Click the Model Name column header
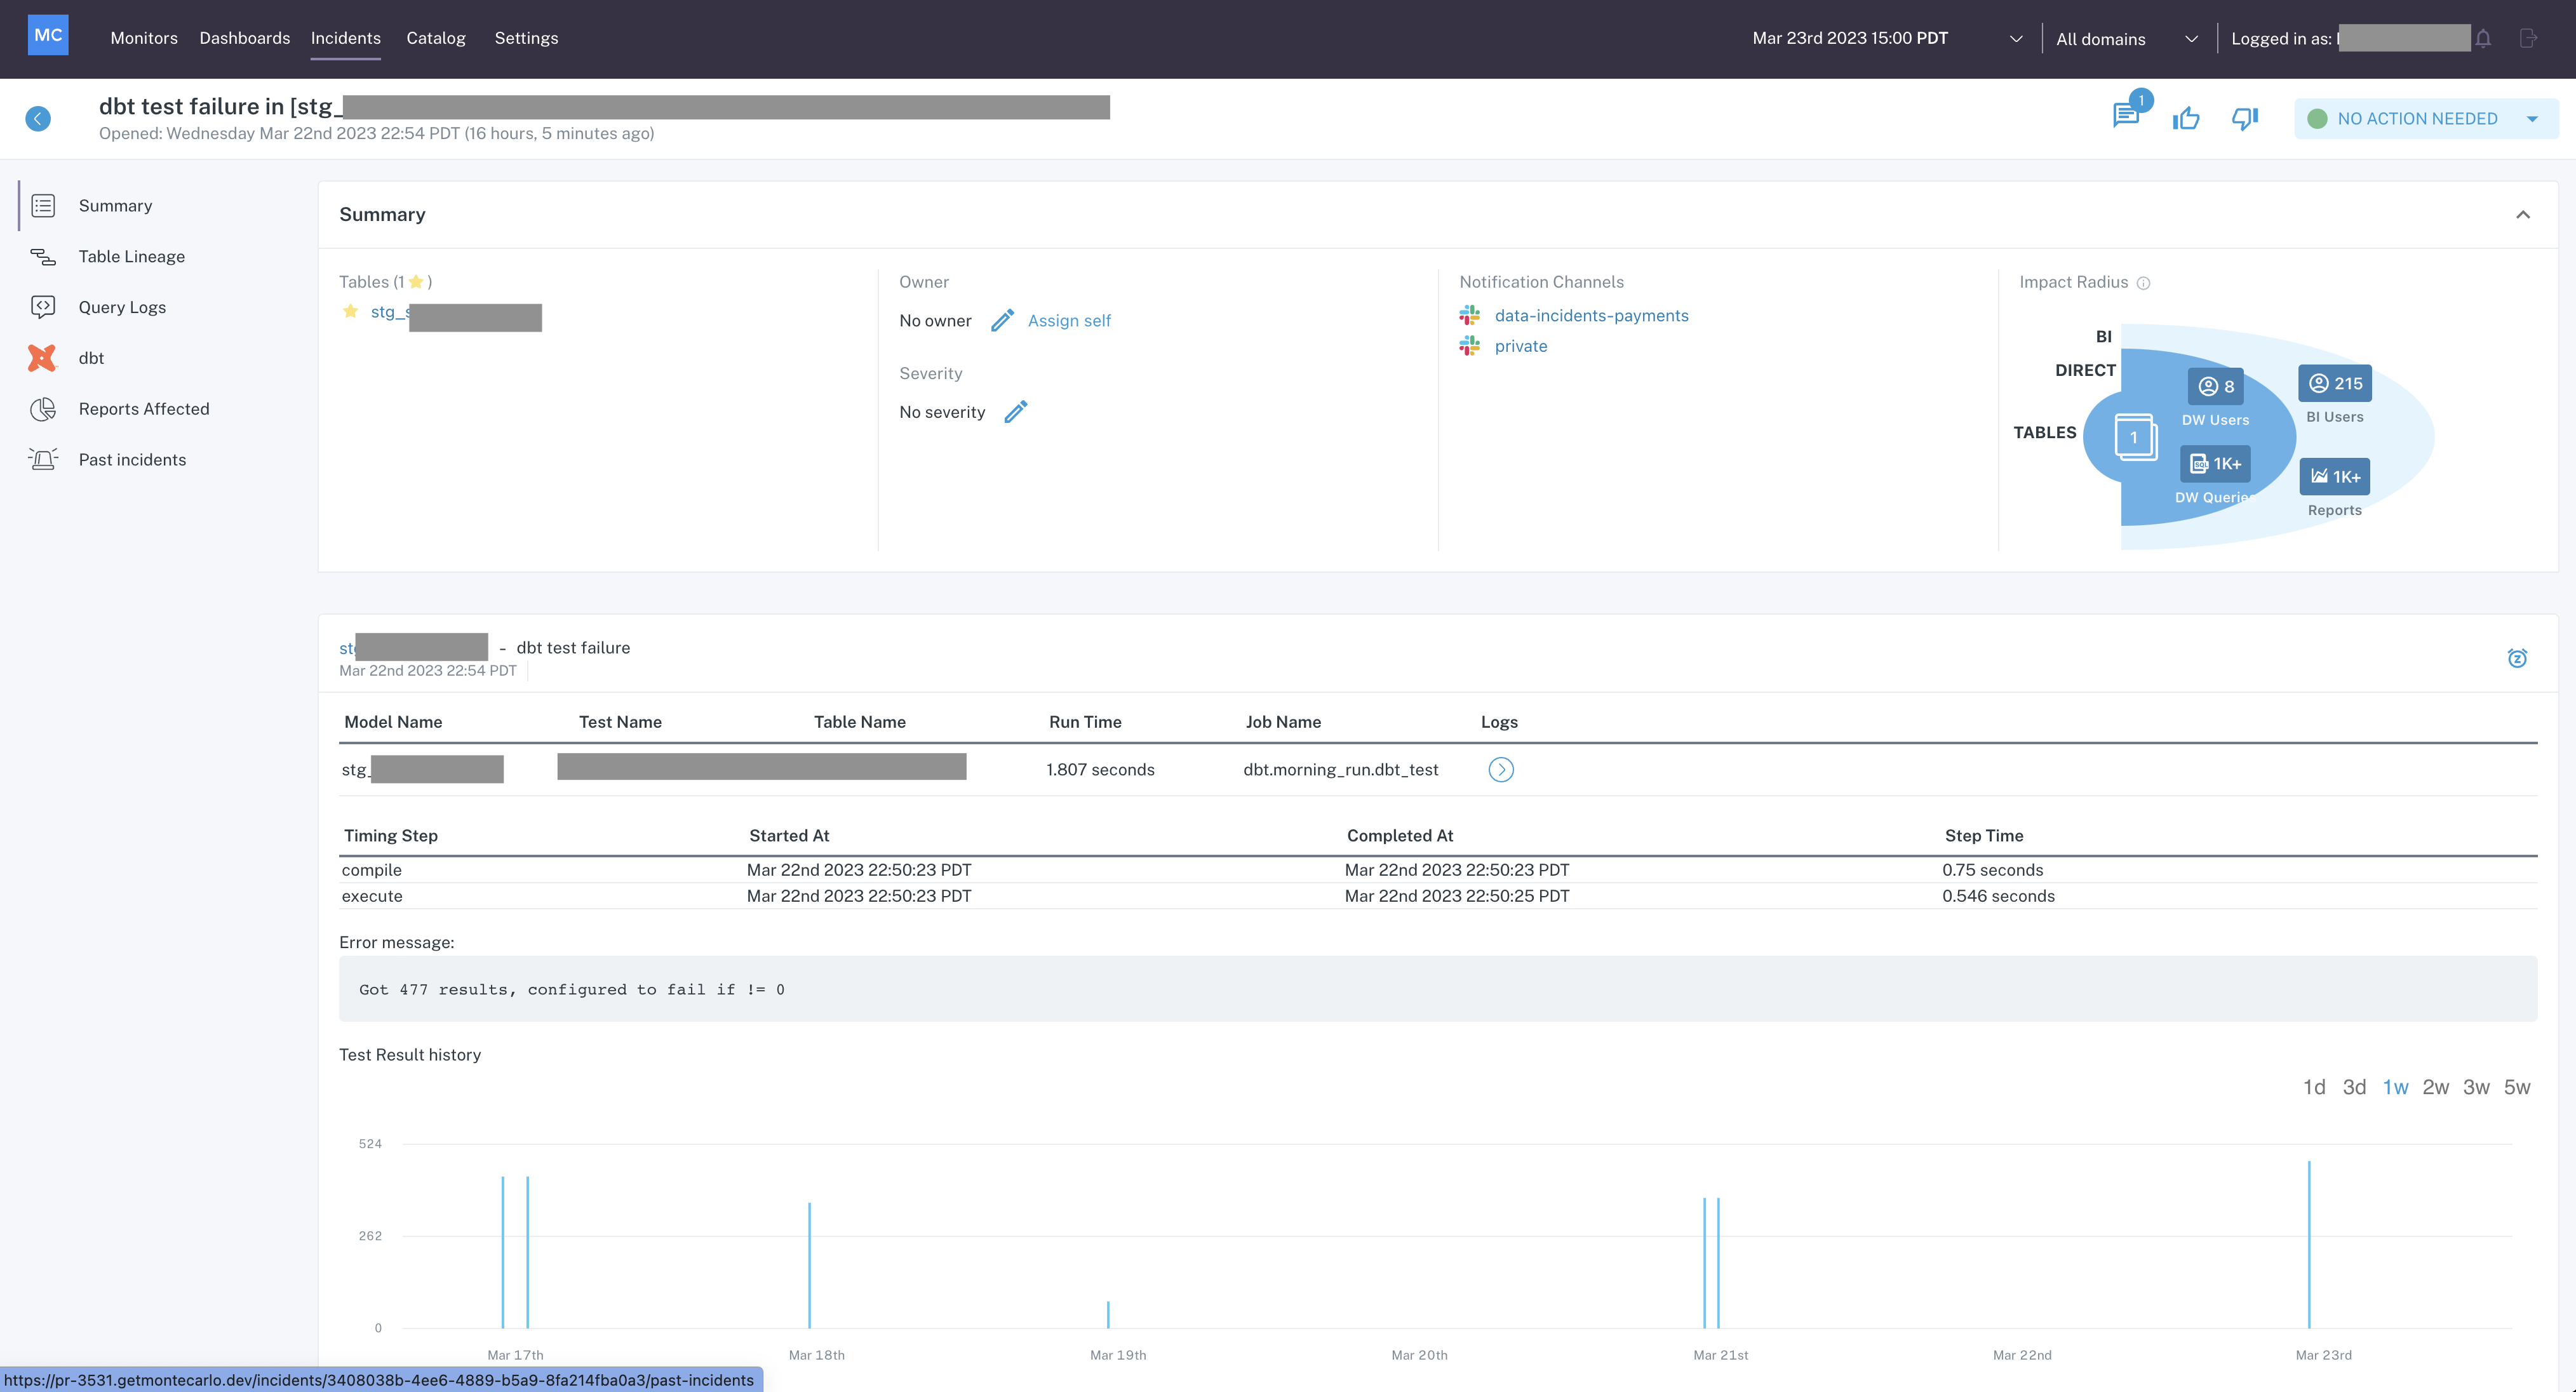 [393, 722]
